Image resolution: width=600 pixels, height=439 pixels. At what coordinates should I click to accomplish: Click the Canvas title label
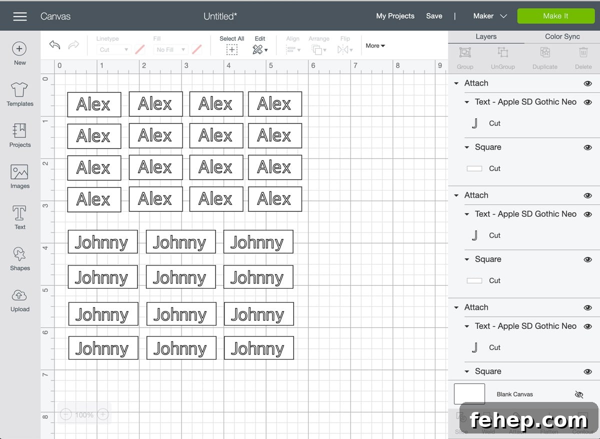[x=55, y=16]
